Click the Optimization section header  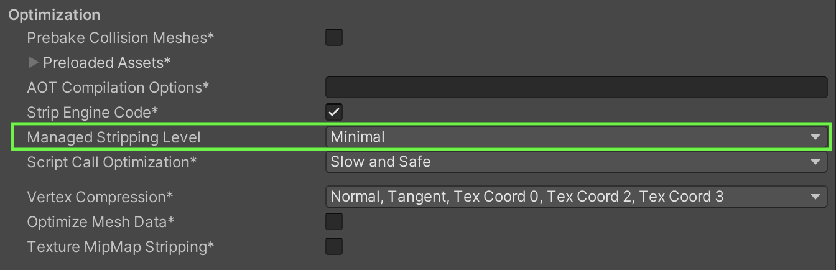coord(54,15)
